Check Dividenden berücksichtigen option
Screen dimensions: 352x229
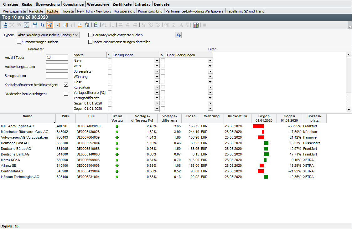click(66, 94)
